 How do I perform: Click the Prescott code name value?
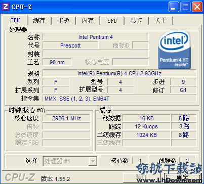point(70,45)
